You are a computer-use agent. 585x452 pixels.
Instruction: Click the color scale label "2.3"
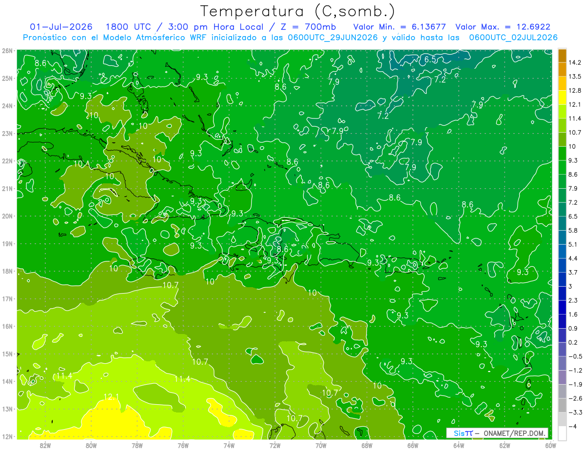[573, 300]
